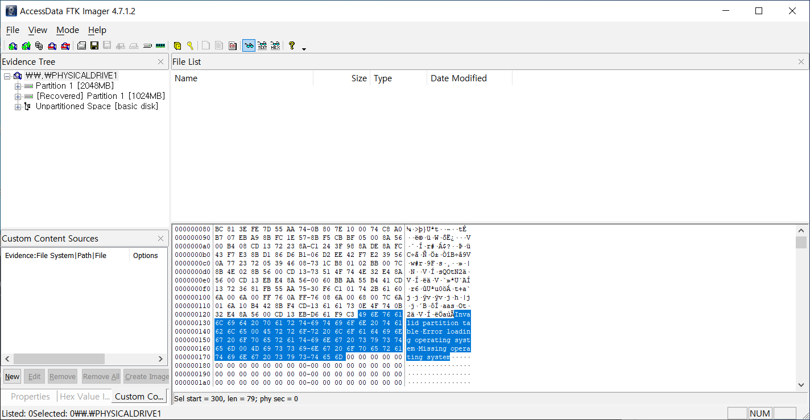Click grayed Create Custom Content Image icon

click(x=134, y=46)
